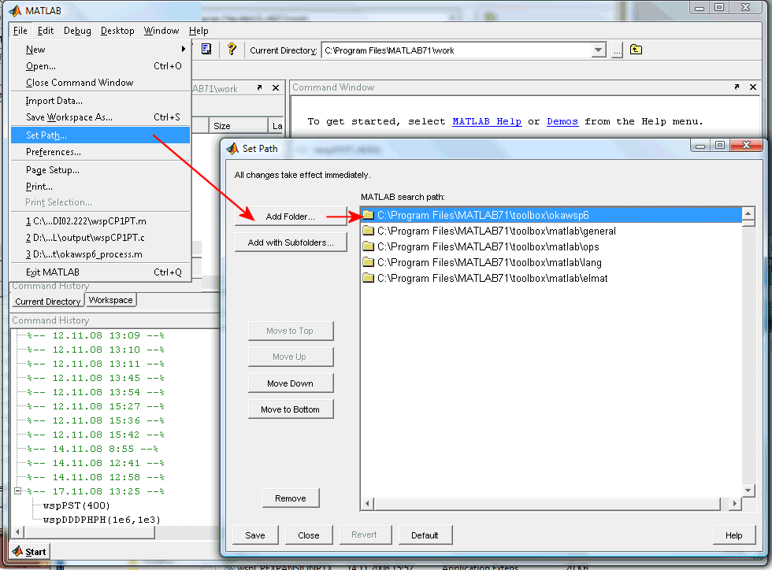Click the Size column header
The image size is (772, 570).
(238, 126)
